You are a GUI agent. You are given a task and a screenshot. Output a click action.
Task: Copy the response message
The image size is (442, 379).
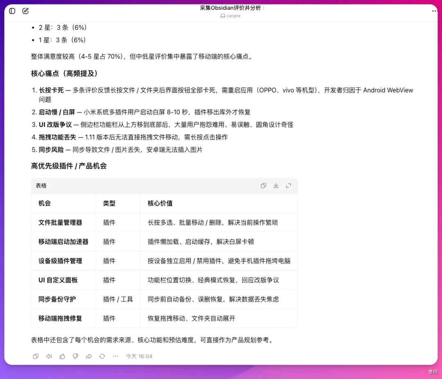point(36,356)
